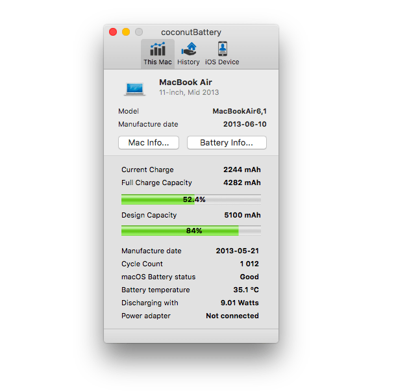Open the Mac Info... dialog
This screenshot has width=396, height=391.
tap(149, 142)
